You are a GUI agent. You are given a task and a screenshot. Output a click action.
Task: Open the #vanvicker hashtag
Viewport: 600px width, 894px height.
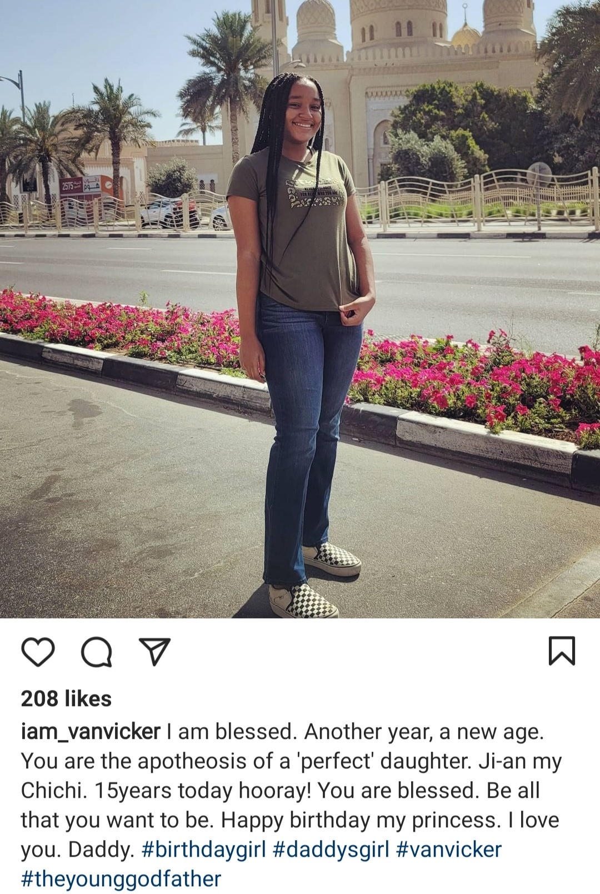(x=449, y=850)
